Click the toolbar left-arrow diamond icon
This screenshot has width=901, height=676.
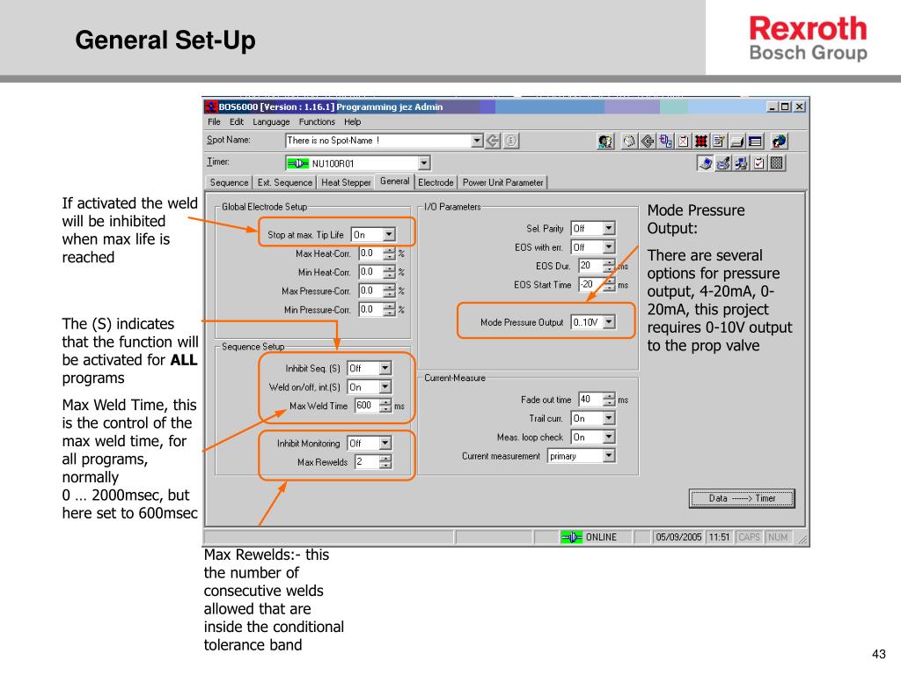tap(648, 141)
